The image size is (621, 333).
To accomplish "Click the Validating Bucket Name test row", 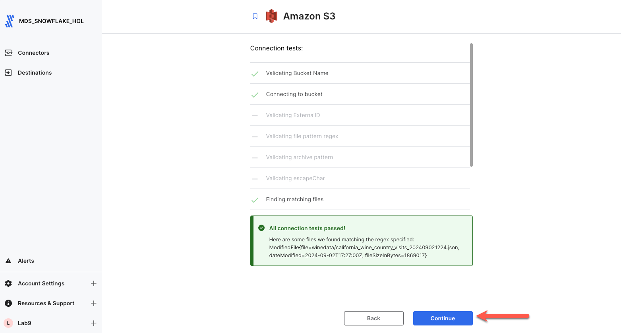I will 297,73.
